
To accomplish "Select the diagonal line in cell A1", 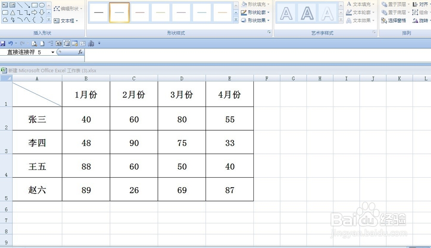I will point(37,94).
